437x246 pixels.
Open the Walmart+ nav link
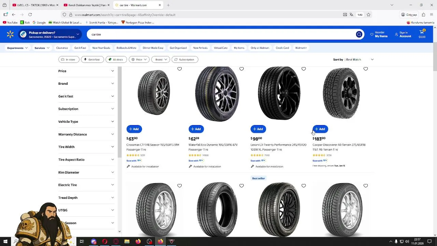click(x=301, y=48)
